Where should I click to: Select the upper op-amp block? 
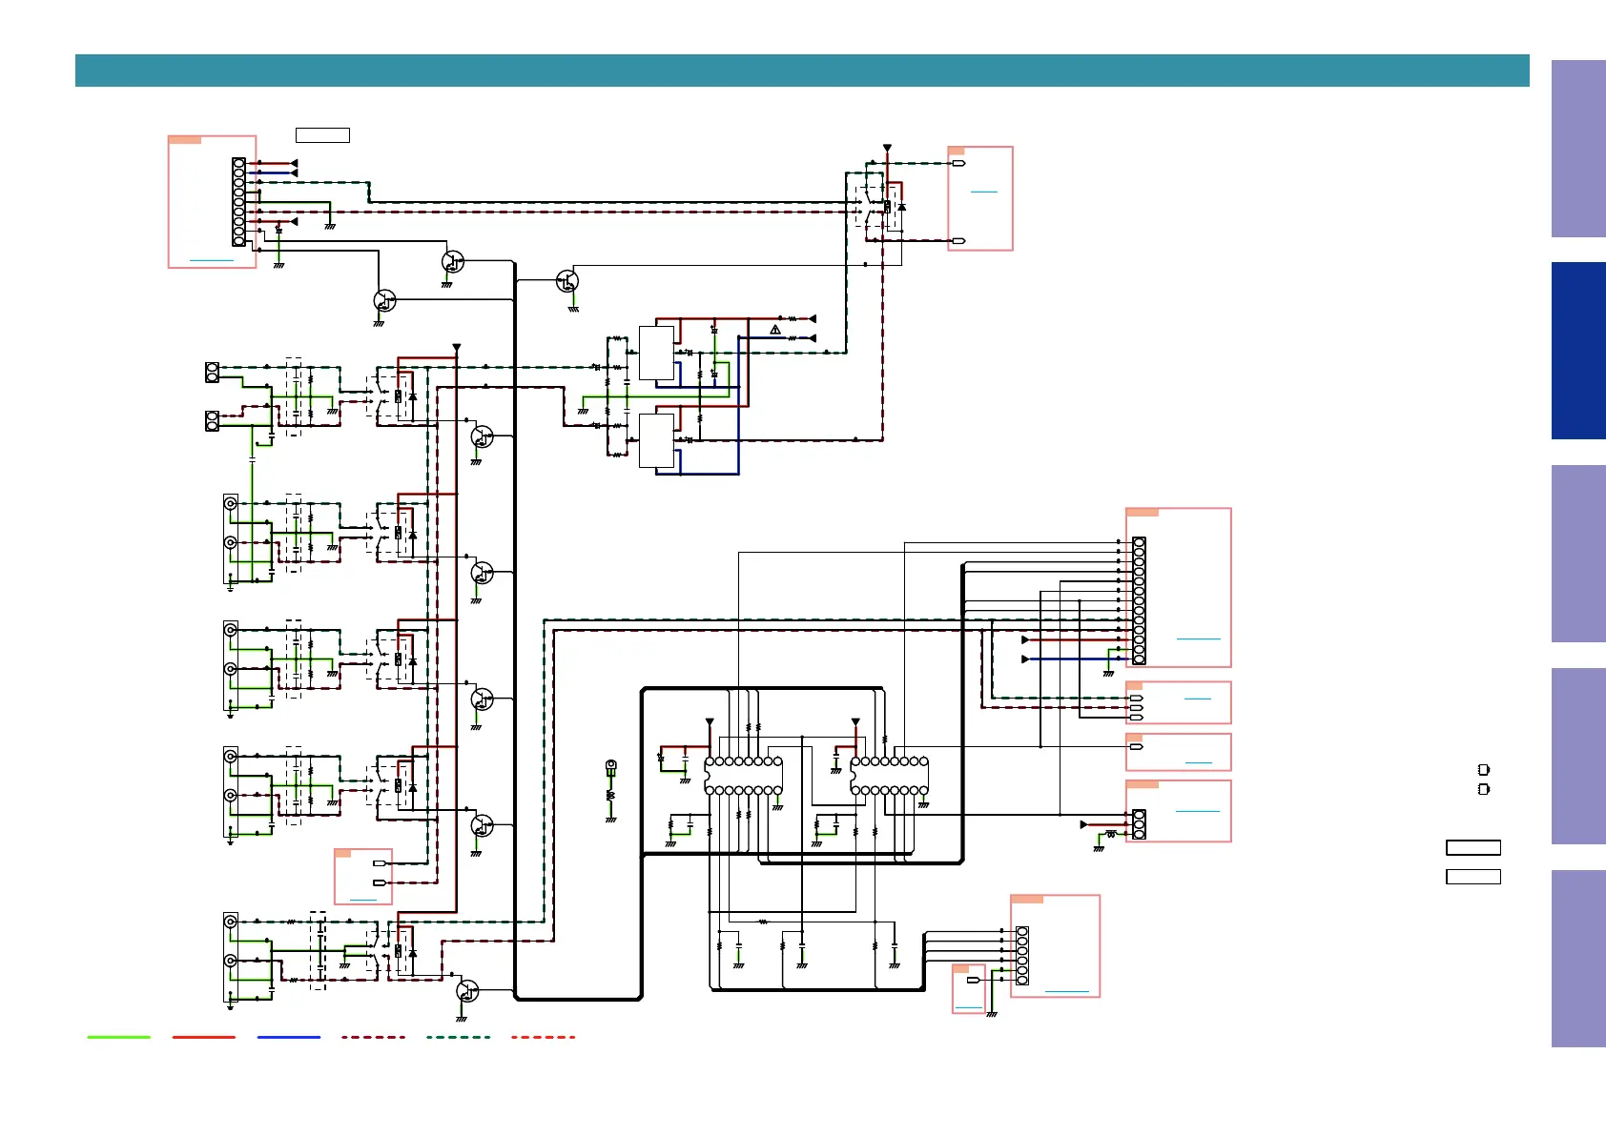(x=656, y=354)
